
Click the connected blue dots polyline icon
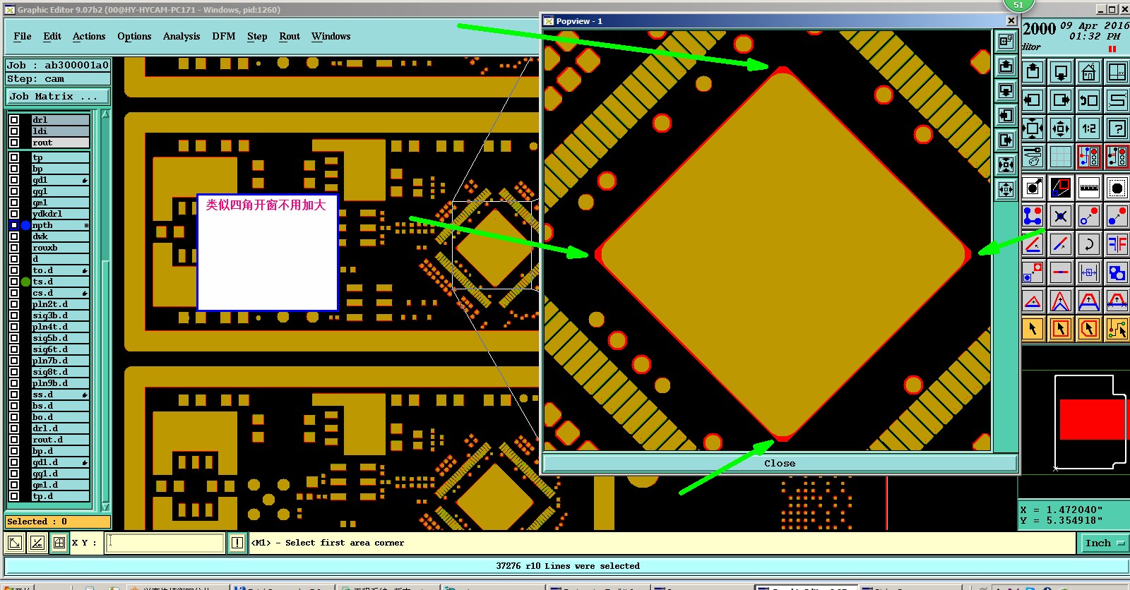coord(1033,216)
